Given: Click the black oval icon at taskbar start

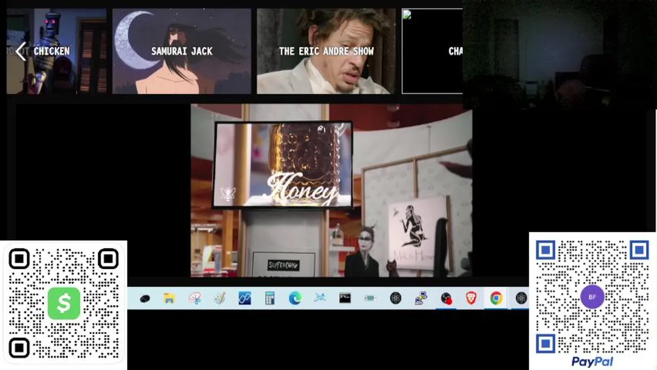Looking at the screenshot, I should pyautogui.click(x=144, y=299).
